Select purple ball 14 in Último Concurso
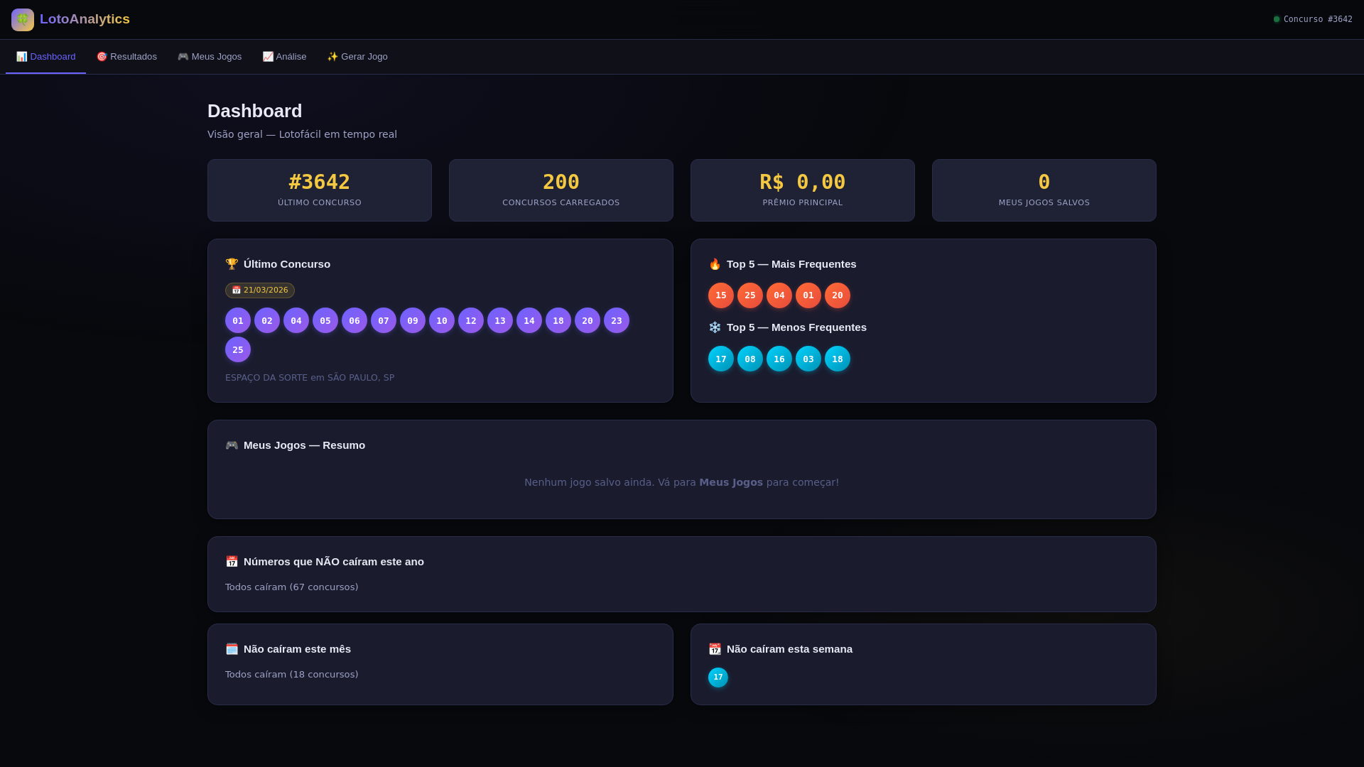The image size is (1364, 767). point(529,320)
